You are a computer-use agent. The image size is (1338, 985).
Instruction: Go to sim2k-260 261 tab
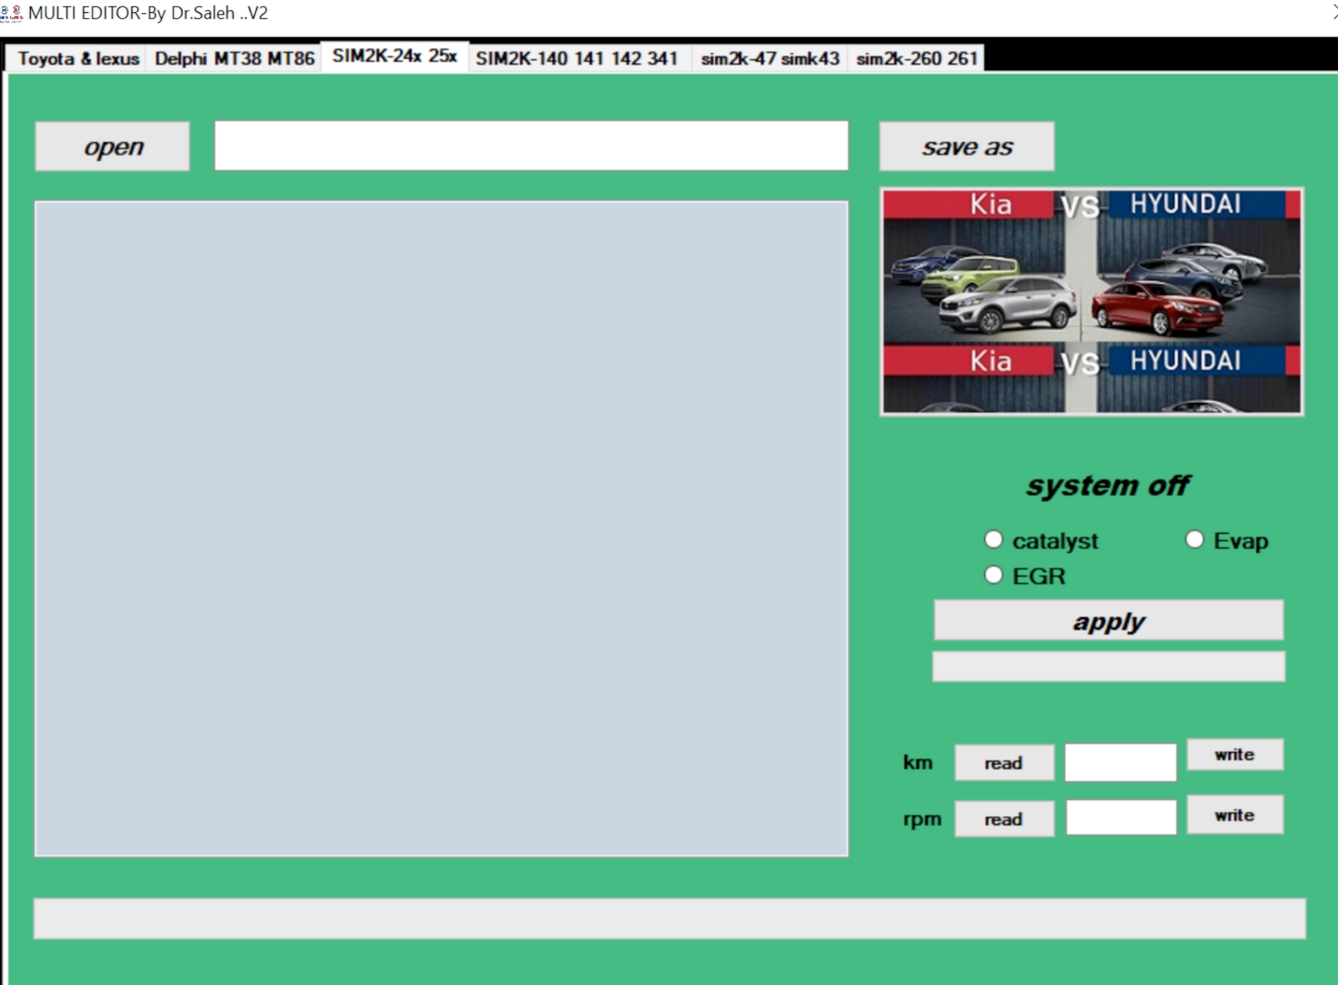coord(916,58)
